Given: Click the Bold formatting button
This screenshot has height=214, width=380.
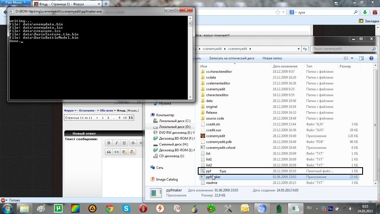Looking at the screenshot, I should pyautogui.click(x=109, y=143).
